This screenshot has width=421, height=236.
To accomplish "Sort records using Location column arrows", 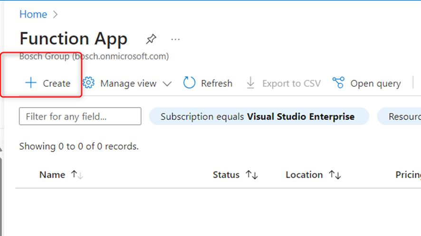I will pos(335,175).
